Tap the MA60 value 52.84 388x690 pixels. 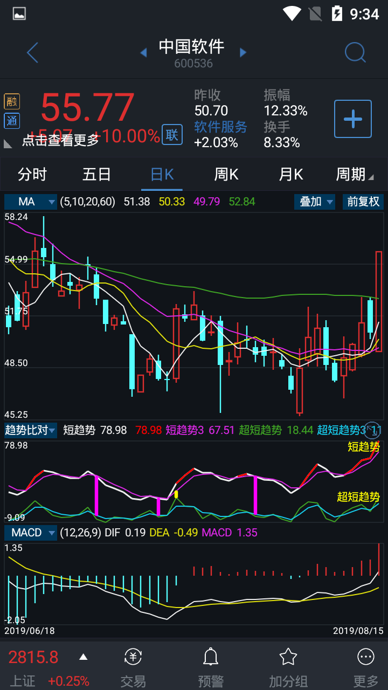click(x=242, y=202)
